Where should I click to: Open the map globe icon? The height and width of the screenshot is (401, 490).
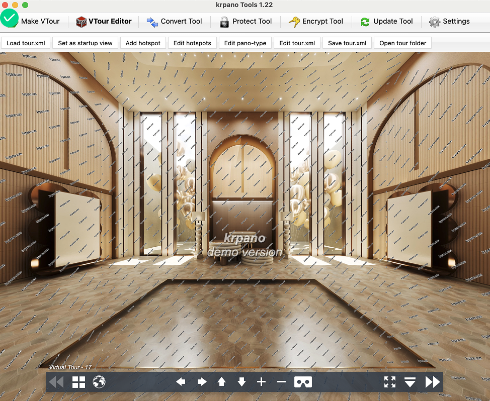click(x=99, y=381)
